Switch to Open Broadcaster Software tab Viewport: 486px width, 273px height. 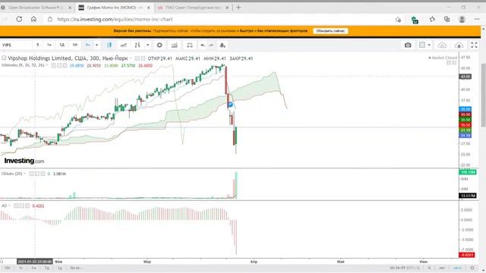[x=35, y=8]
